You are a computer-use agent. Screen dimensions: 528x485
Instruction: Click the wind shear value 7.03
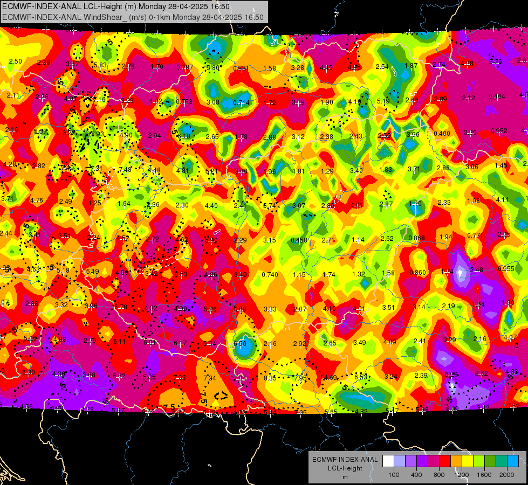click(x=180, y=378)
